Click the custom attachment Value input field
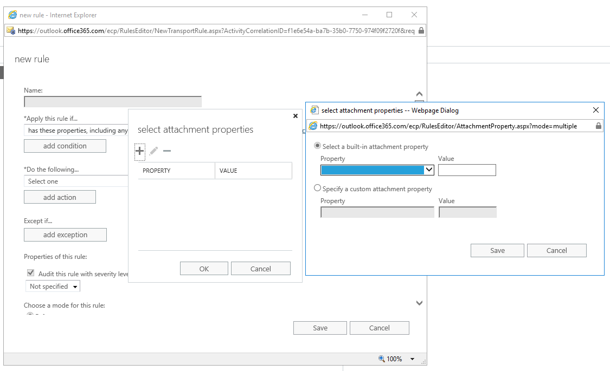The image size is (610, 371). 467,212
